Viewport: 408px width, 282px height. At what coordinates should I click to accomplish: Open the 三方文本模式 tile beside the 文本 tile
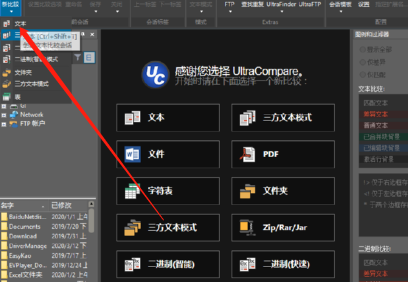283,118
